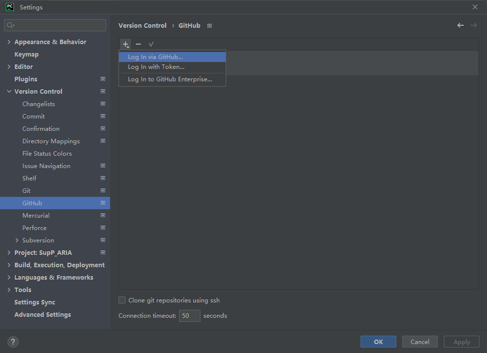Click project icon on Project: SupP_ARIA row
The height and width of the screenshot is (353, 487).
coord(103,253)
